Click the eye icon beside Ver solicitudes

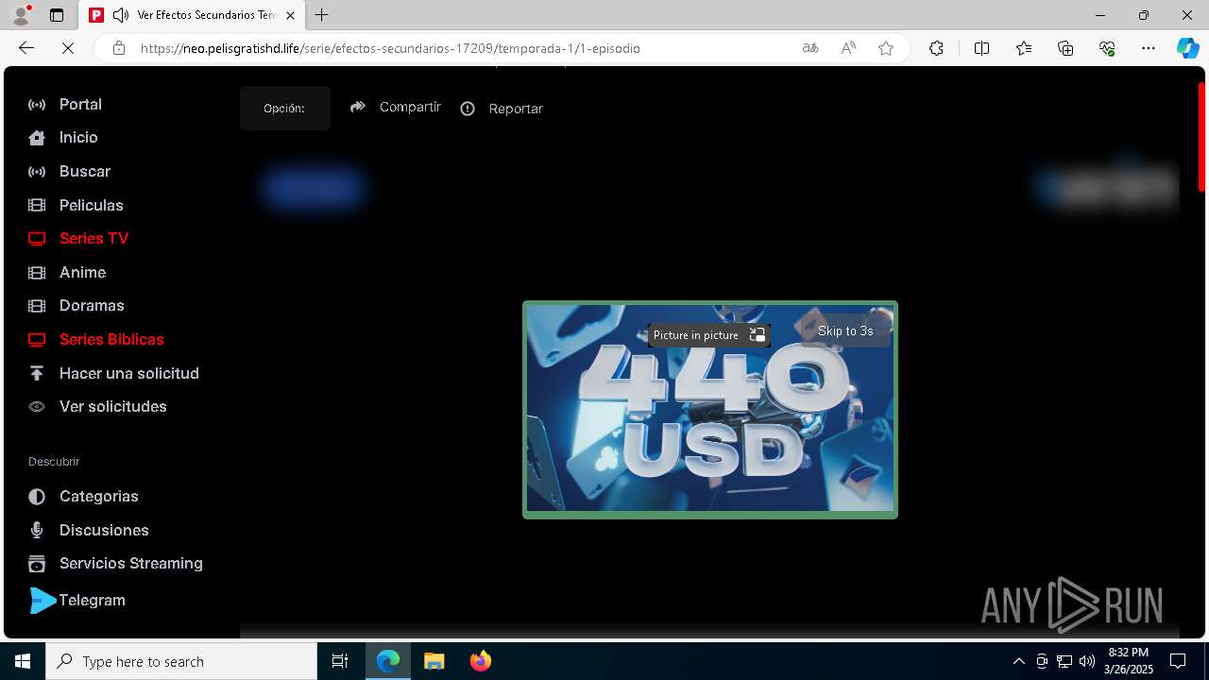(37, 407)
